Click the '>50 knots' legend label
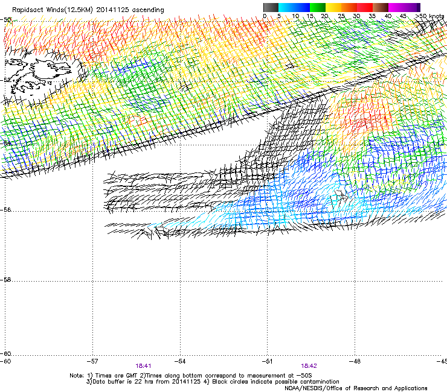This screenshot has width=447, height=392. (x=429, y=16)
